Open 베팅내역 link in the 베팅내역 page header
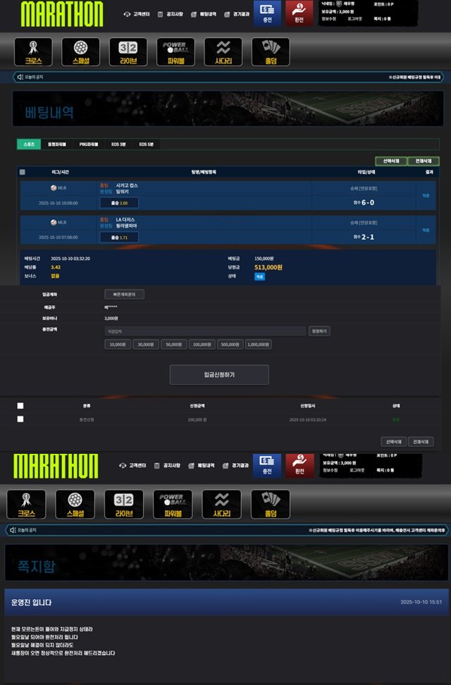This screenshot has width=451, height=685. pos(204,14)
